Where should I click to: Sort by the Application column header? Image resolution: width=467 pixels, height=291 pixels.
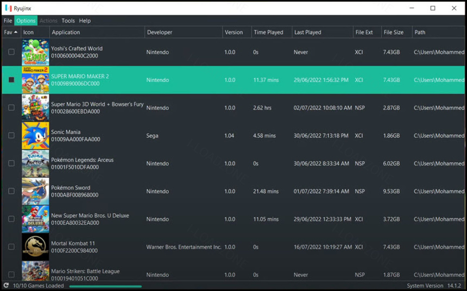tap(97, 32)
